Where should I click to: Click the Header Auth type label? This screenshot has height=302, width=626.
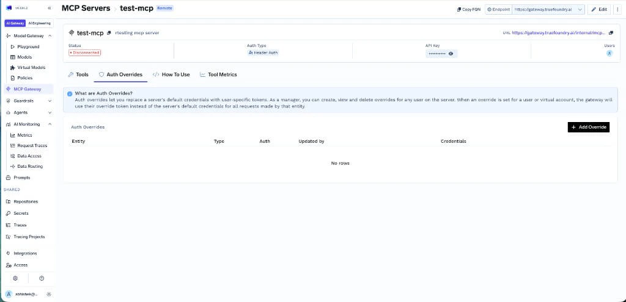[263, 52]
